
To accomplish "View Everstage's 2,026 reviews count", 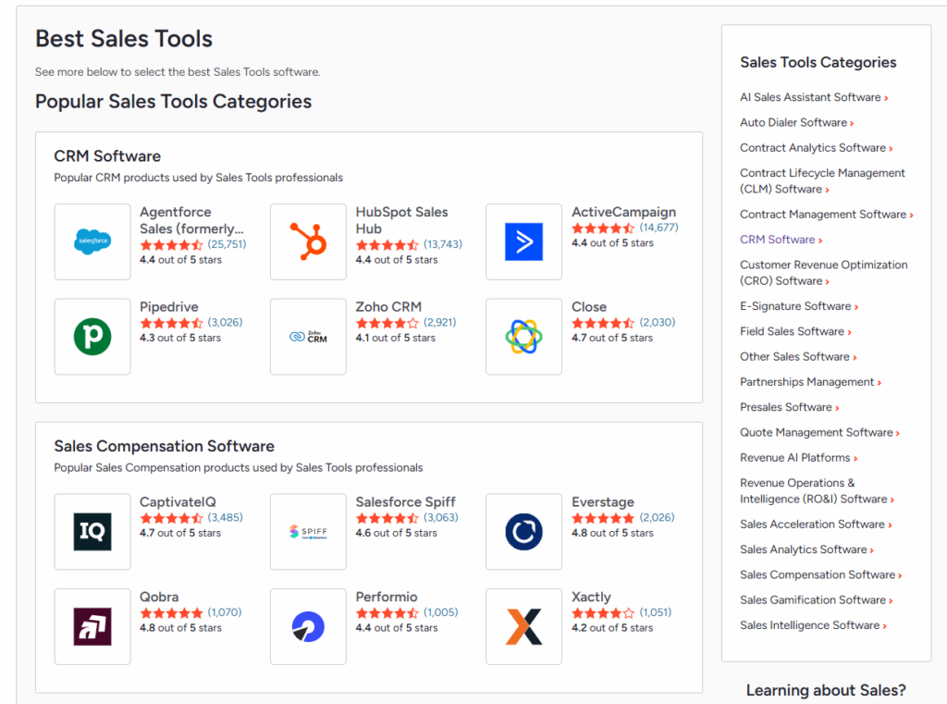I will pos(658,518).
